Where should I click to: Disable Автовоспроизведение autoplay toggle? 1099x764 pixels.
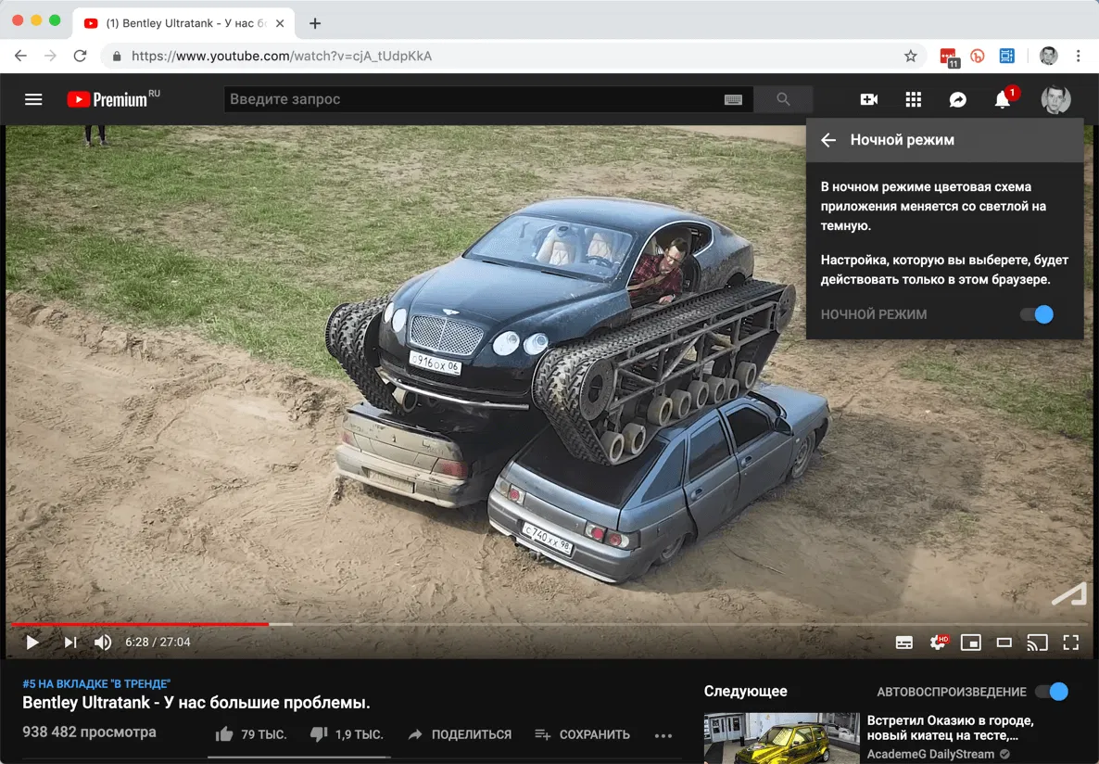[1048, 691]
